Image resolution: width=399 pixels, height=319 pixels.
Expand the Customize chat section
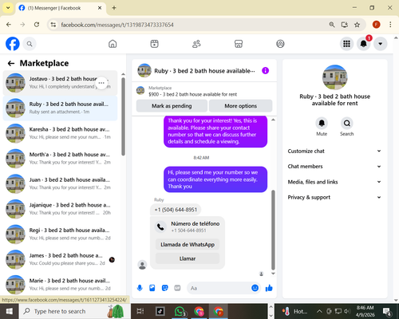(334, 151)
